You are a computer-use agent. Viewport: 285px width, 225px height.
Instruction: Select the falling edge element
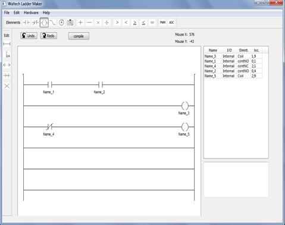(52, 23)
